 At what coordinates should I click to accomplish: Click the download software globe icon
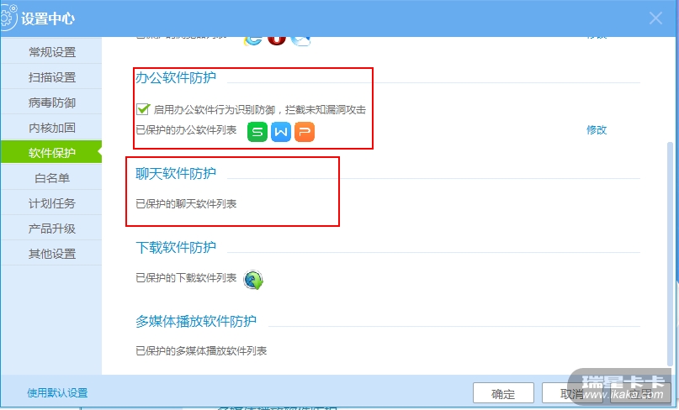253,280
